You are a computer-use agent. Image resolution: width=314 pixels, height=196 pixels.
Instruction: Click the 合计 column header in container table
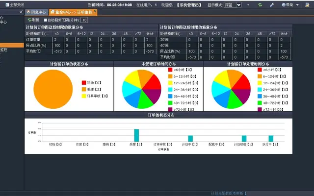(284, 34)
